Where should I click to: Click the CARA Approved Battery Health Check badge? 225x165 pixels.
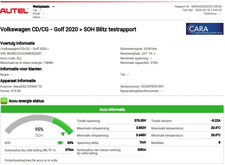(204, 29)
